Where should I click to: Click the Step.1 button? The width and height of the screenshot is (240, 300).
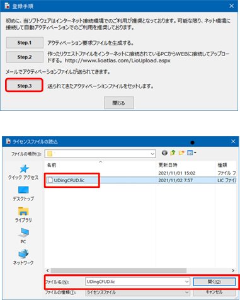(25, 43)
